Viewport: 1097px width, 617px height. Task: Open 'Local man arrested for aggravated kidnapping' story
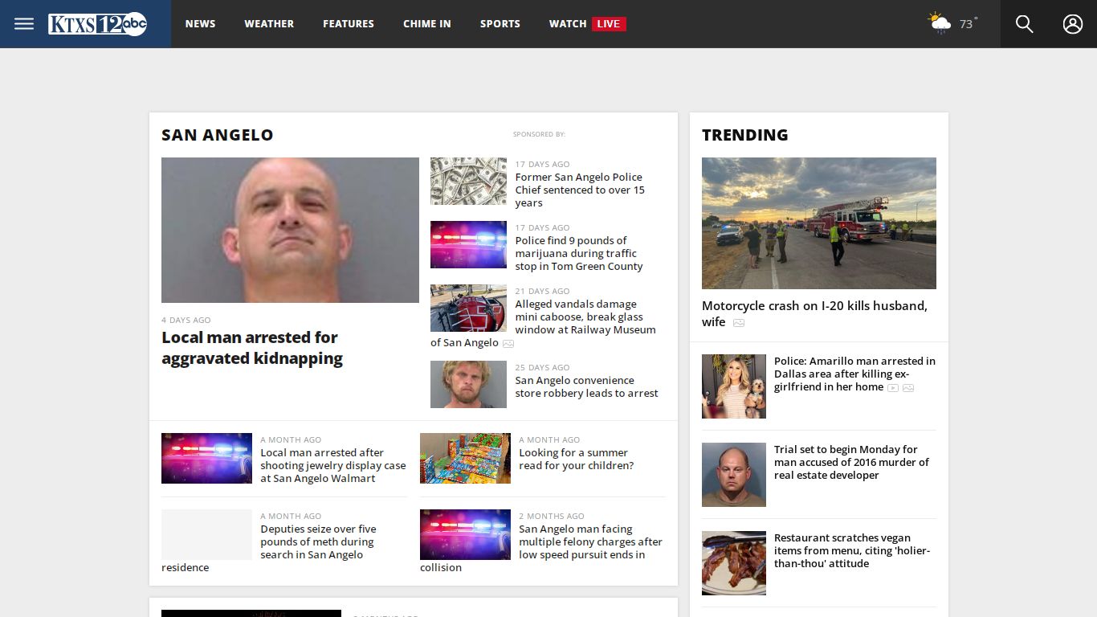(x=252, y=348)
